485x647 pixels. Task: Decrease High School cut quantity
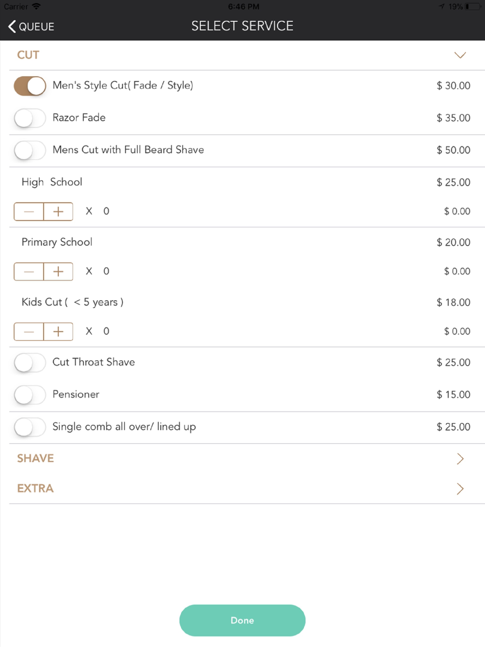(29, 211)
